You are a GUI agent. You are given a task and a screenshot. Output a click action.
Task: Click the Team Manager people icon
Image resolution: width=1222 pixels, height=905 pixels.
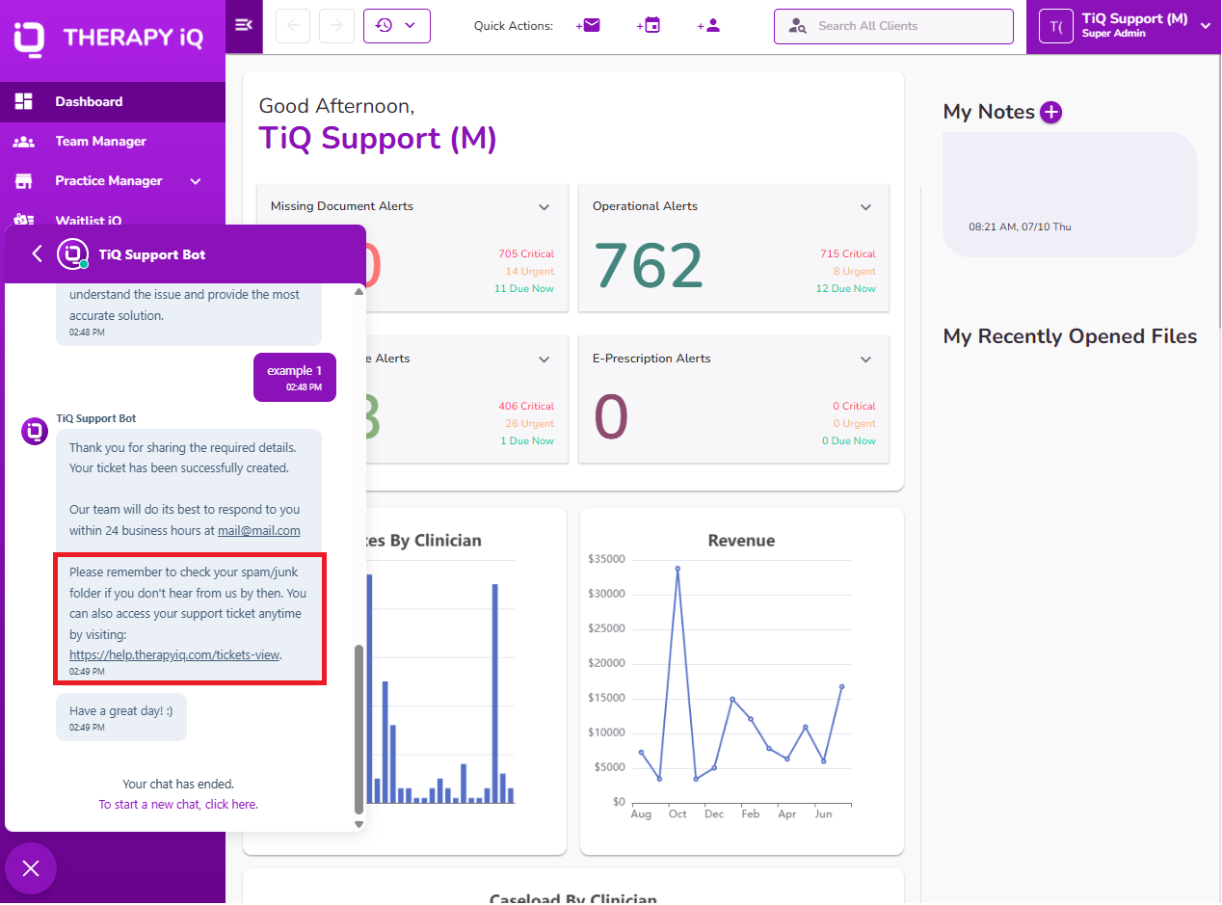24,141
